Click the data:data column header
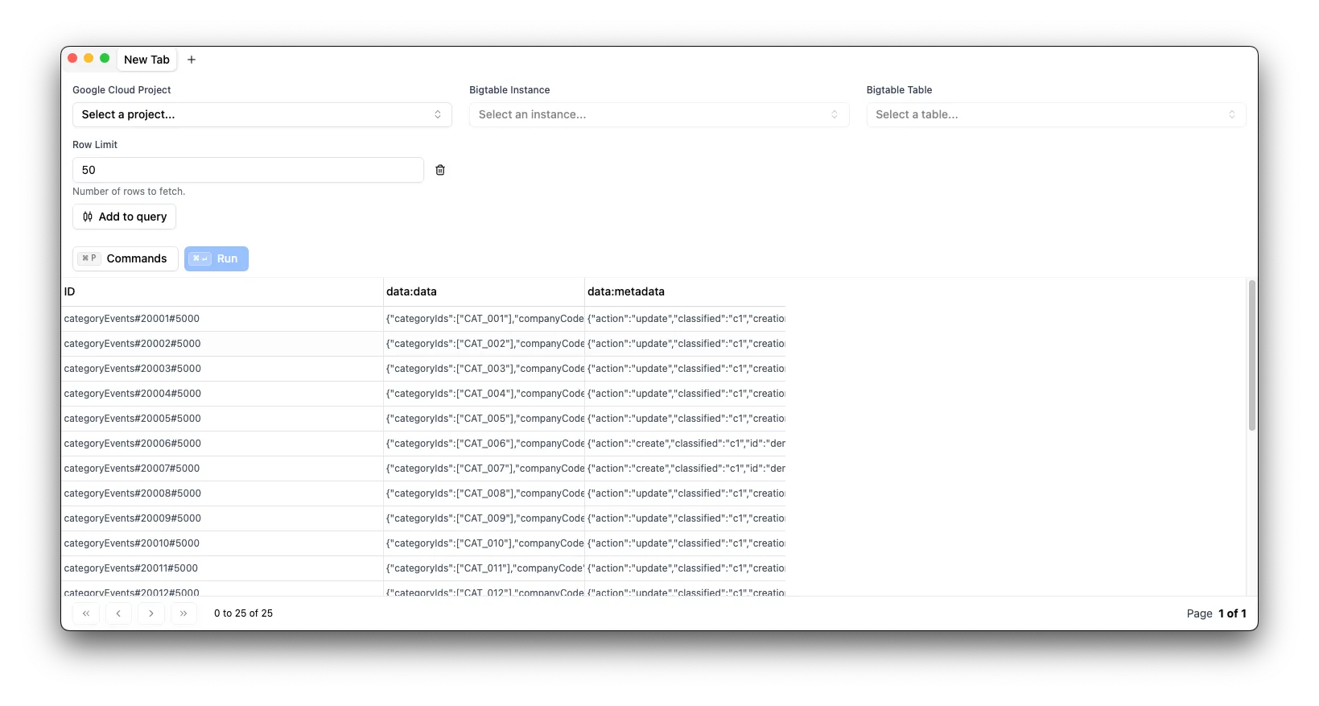 pyautogui.click(x=484, y=291)
